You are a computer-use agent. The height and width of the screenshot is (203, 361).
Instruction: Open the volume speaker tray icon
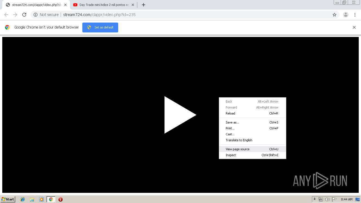(327, 199)
